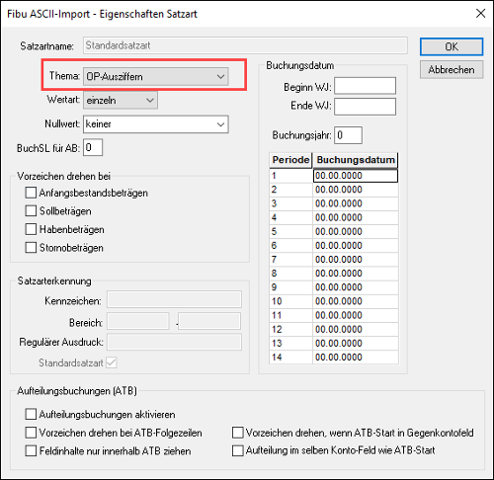Expand the Nullwert combo box
The width and height of the screenshot is (494, 480).
(155, 124)
